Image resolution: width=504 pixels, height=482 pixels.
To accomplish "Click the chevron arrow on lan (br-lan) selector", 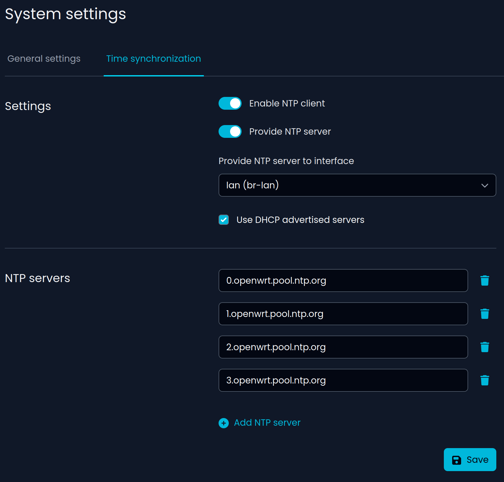I will (x=484, y=186).
